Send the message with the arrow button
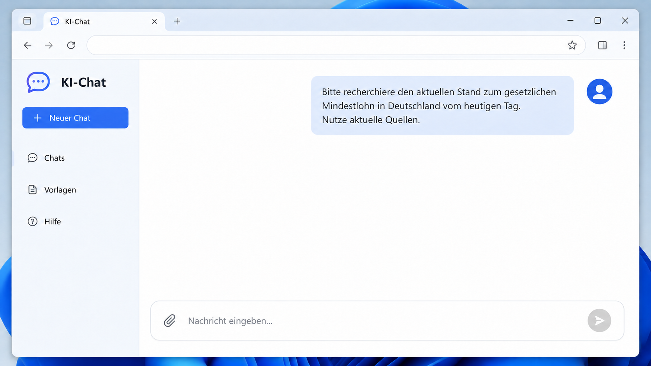The width and height of the screenshot is (651, 366). click(x=599, y=320)
